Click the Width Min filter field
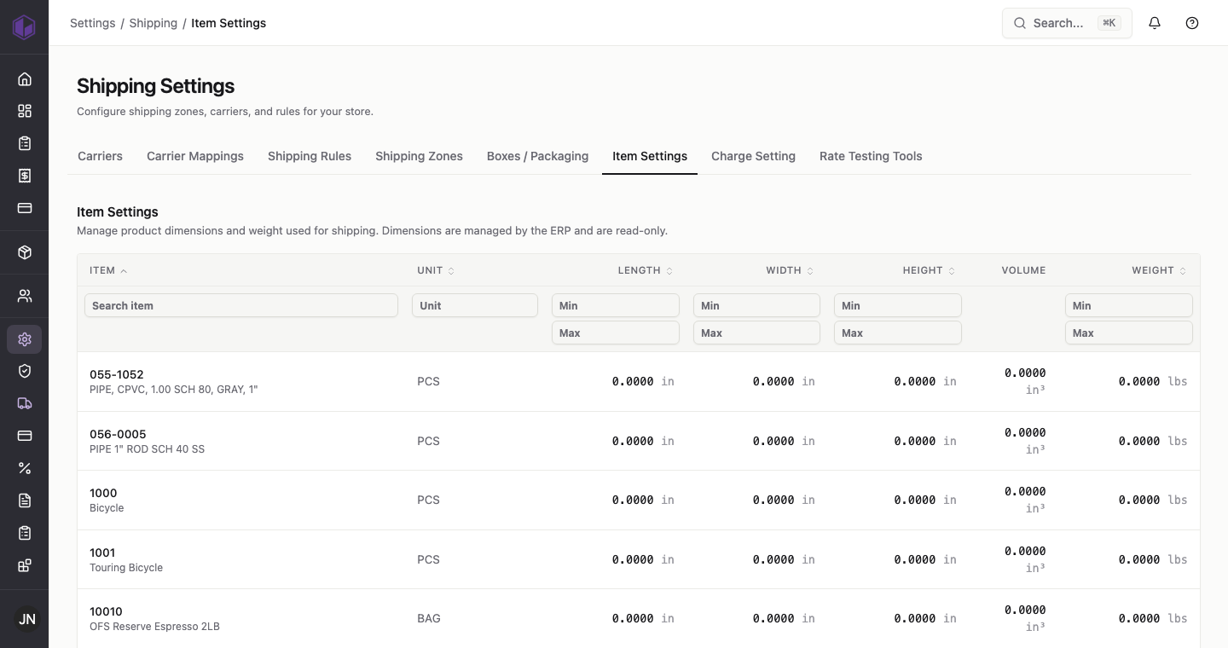Screen dimensions: 1228x648 [757, 305]
